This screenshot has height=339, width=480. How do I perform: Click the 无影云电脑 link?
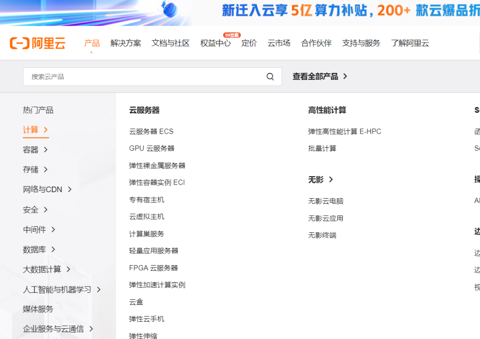pyautogui.click(x=325, y=201)
